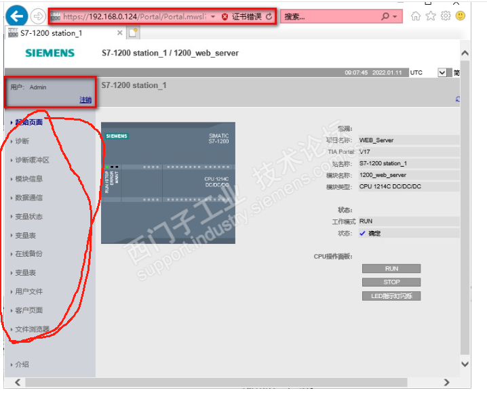Viewport: 487px width, 401px height.
Task: Click the SIEMENS logo
Action: (x=50, y=53)
